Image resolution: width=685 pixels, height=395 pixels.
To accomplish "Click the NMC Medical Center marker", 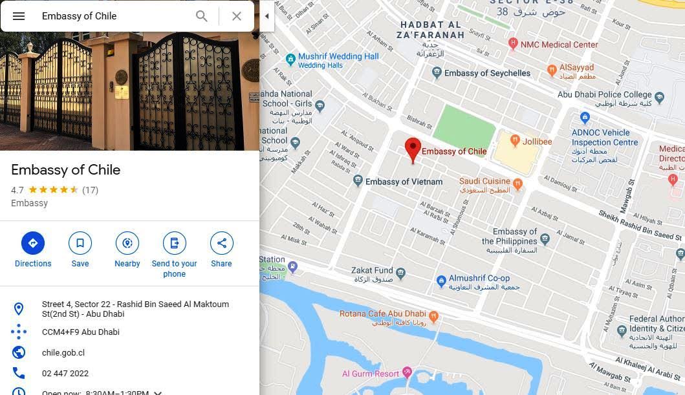I will coord(514,43).
